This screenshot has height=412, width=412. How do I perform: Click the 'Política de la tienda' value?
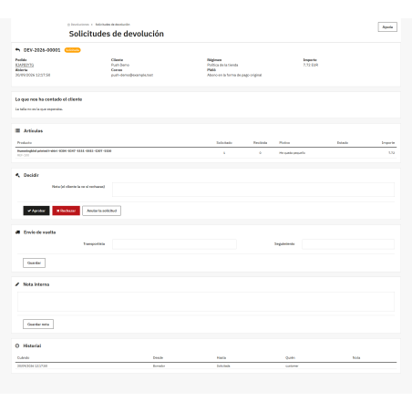(222, 65)
